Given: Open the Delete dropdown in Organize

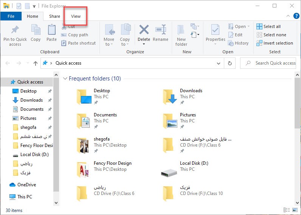Looking at the screenshot, I should pyautogui.click(x=144, y=44).
